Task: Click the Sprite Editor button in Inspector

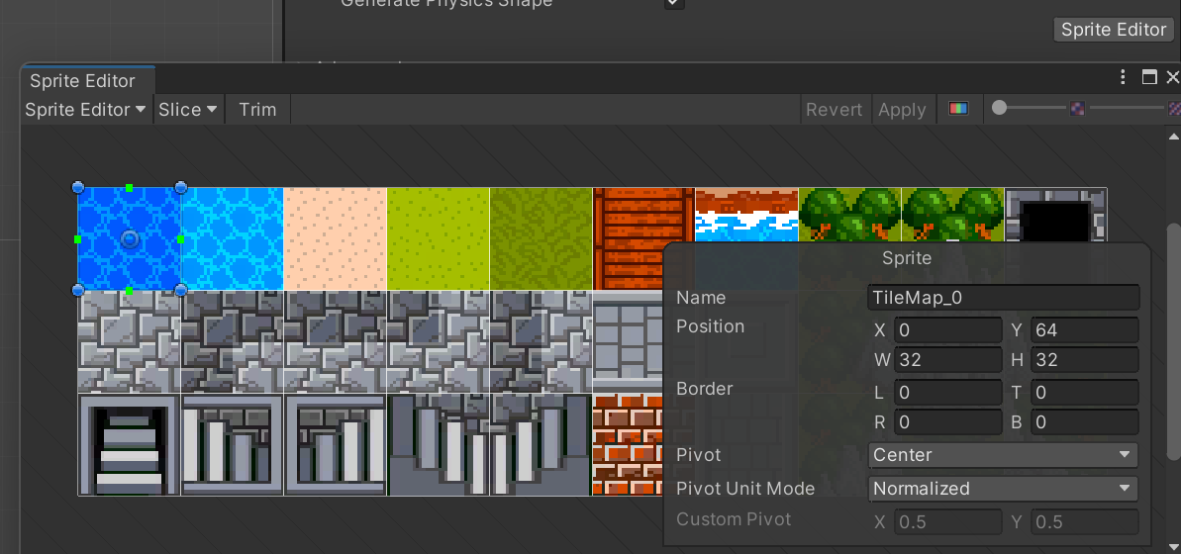Action: 1114,30
